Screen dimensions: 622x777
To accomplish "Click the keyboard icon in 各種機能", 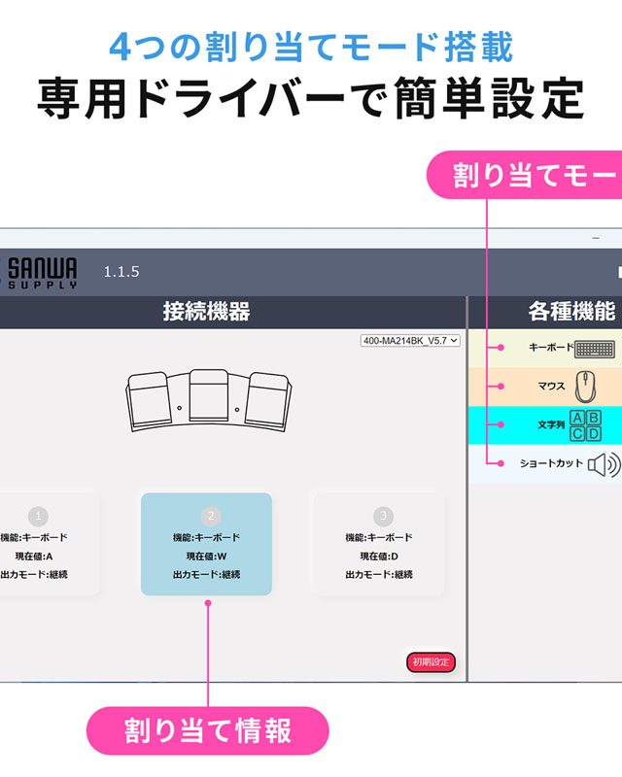I will [x=594, y=348].
